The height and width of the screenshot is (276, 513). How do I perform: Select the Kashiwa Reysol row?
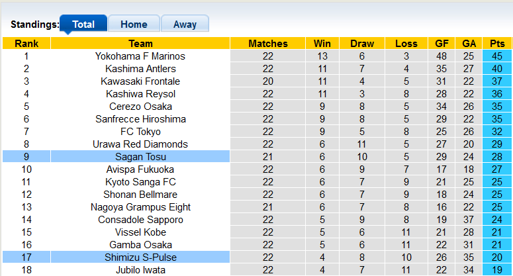click(x=140, y=94)
